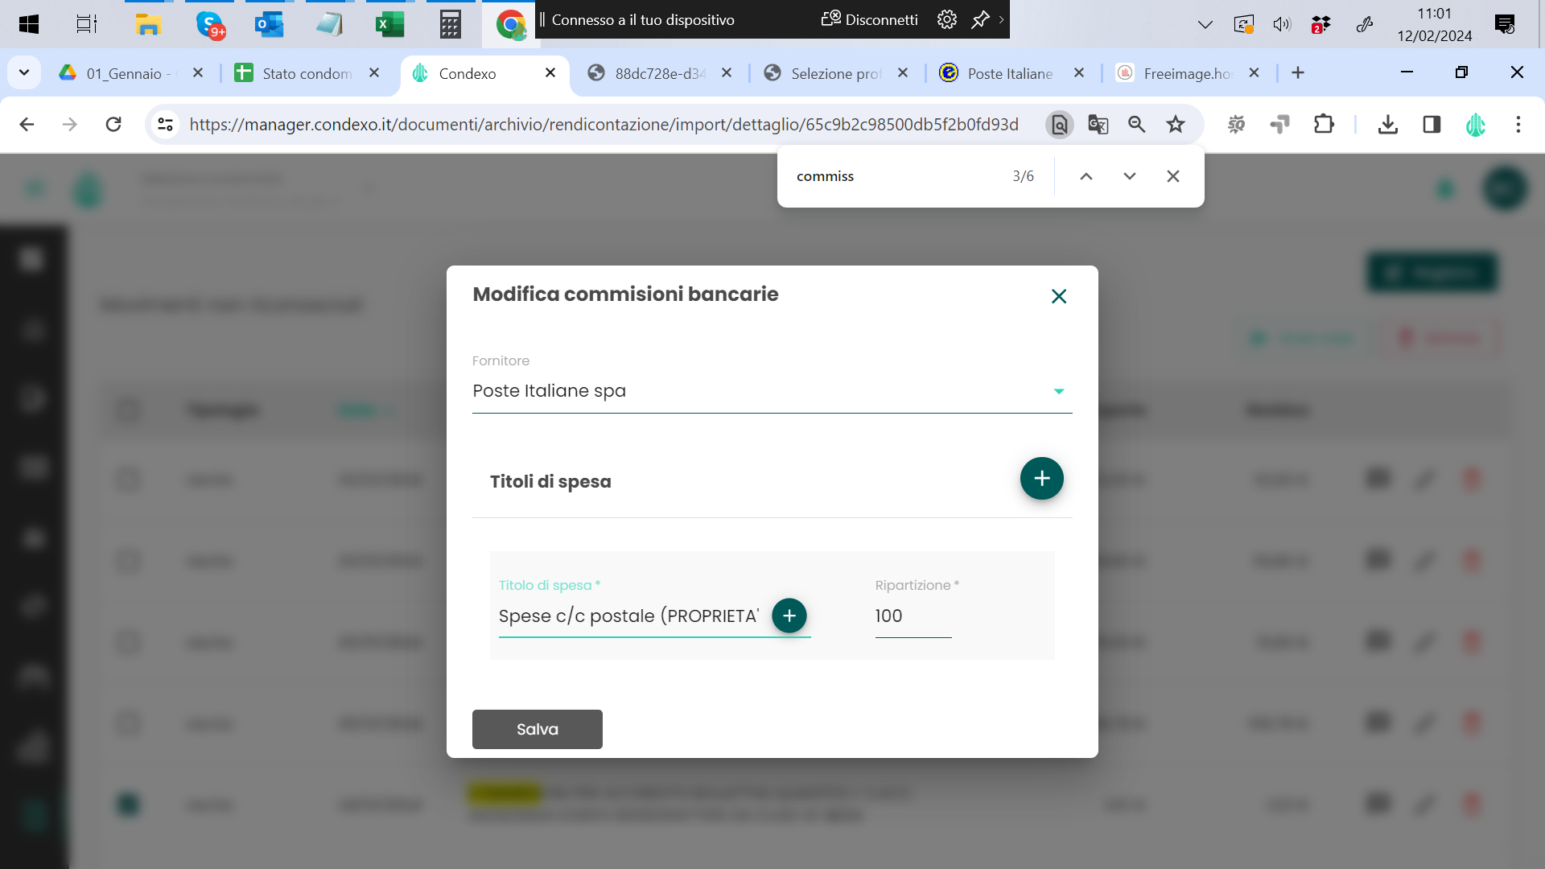1545x869 pixels.
Task: Click Disconnetti in the remote session bar
Action: pyautogui.click(x=870, y=19)
